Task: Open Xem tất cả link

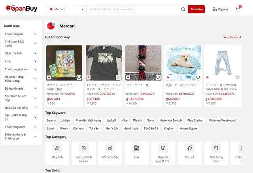Action: tap(232, 37)
